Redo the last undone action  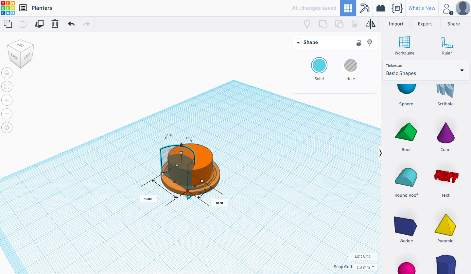pos(86,24)
